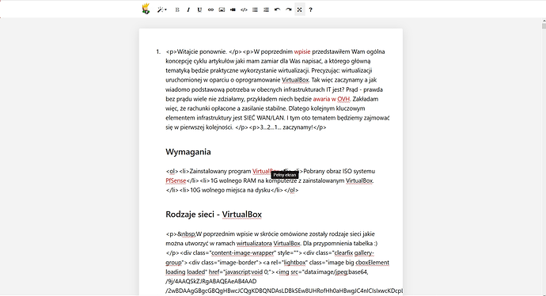Switch to code view

(244, 9)
